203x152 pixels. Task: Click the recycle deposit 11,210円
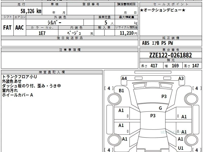click(128, 33)
